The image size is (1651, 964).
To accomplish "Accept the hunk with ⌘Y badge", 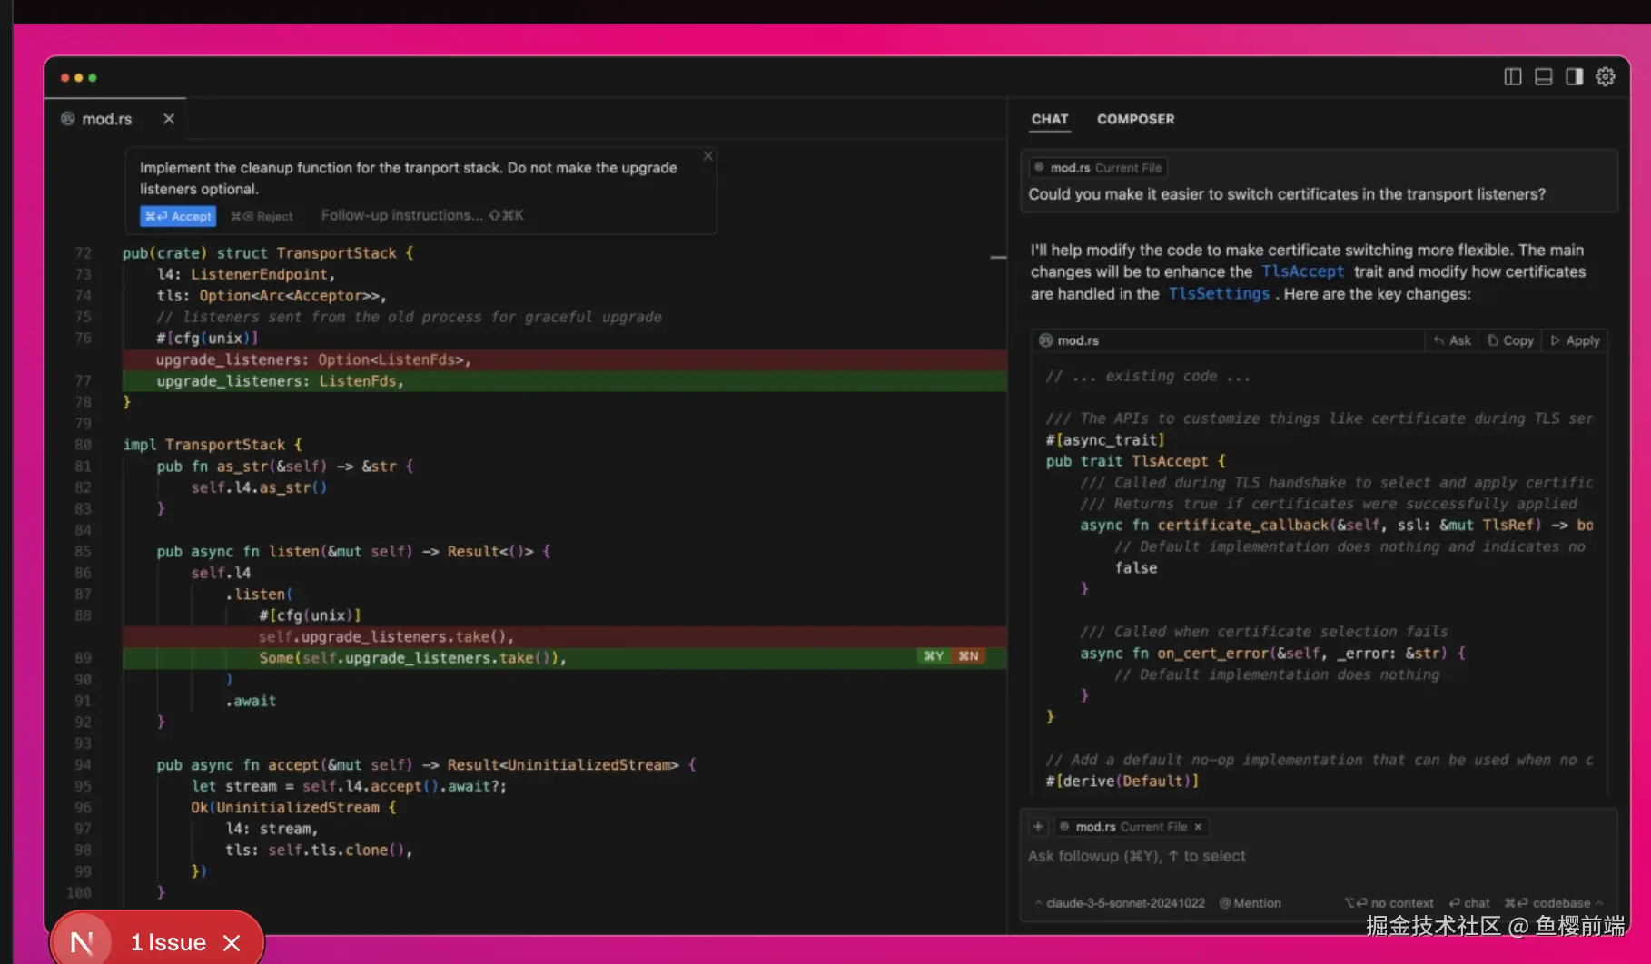I will click(x=934, y=656).
